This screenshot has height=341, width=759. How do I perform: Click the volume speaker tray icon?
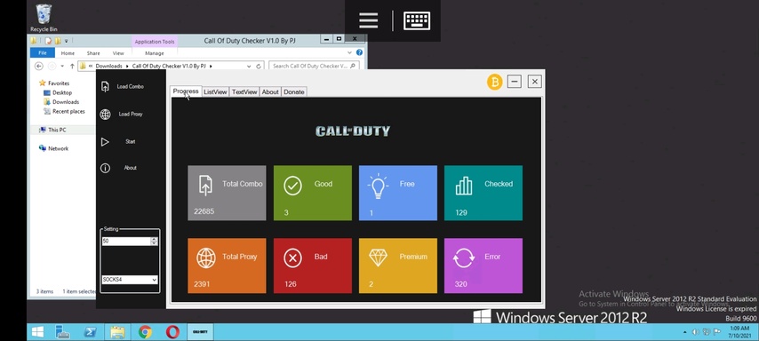(x=696, y=332)
